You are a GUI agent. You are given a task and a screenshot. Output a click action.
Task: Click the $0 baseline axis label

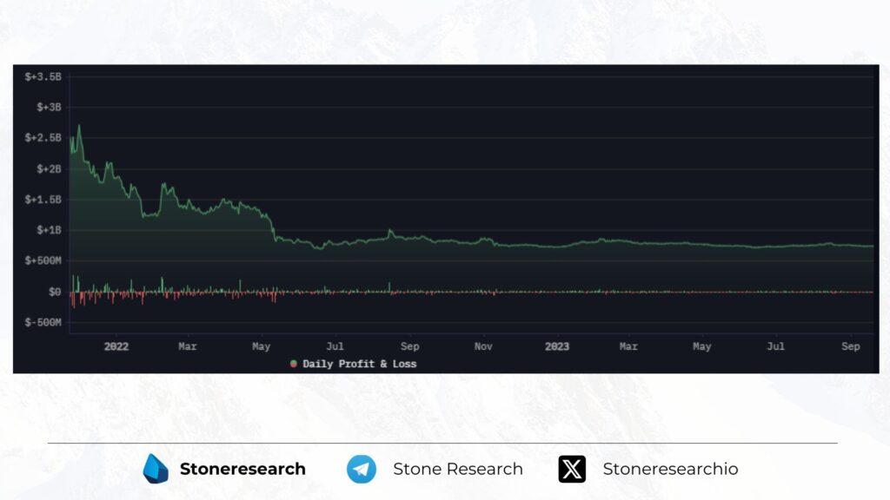point(55,292)
